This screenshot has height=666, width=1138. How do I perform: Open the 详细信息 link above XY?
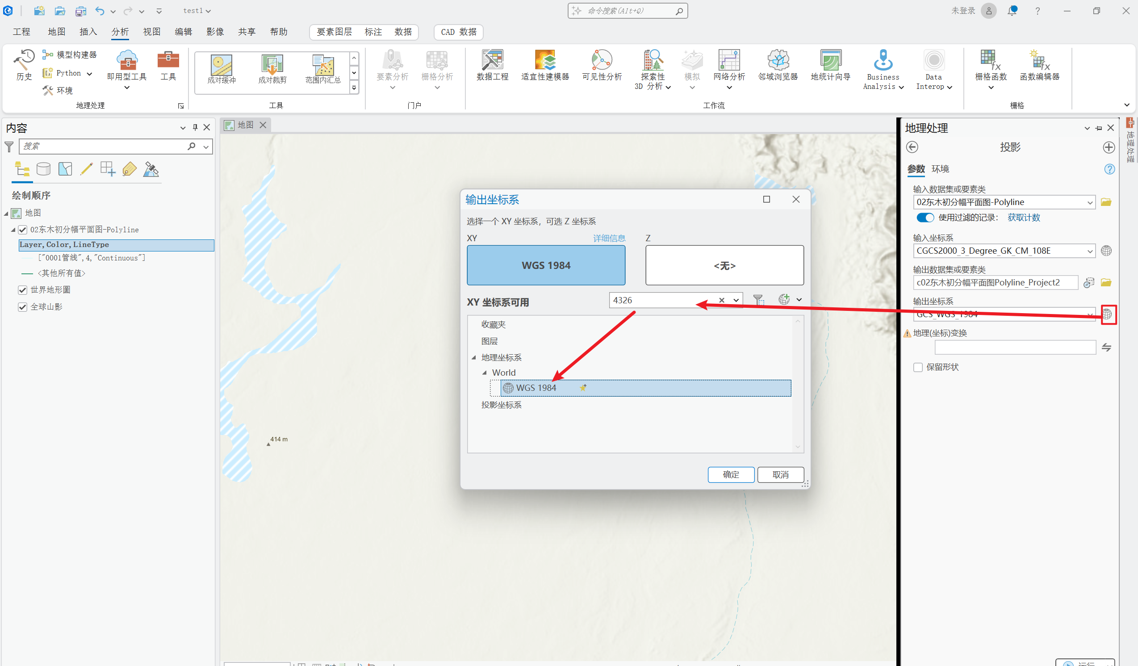point(609,238)
